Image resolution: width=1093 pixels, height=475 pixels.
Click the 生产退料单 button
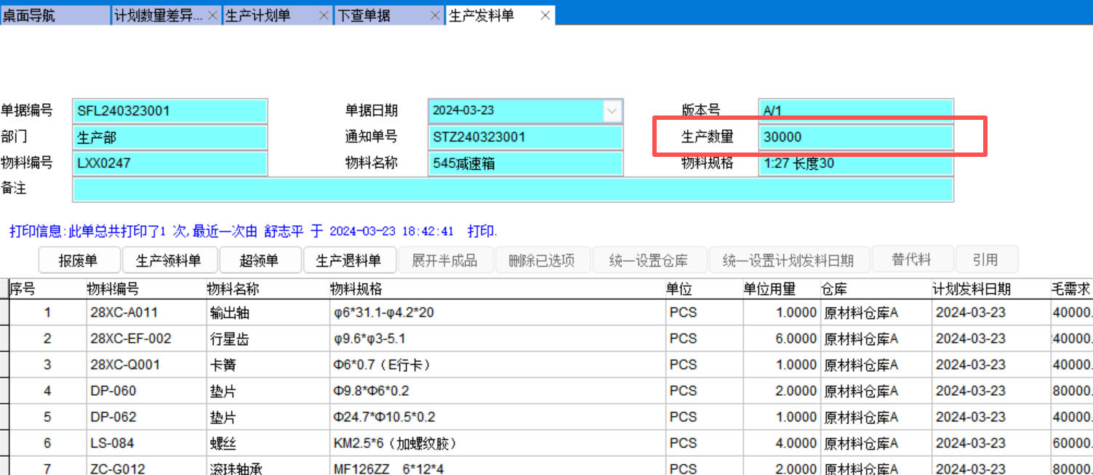[x=349, y=260]
